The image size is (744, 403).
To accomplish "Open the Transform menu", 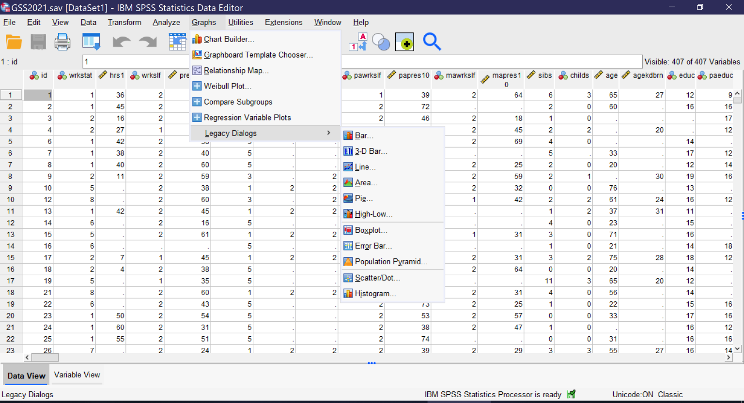I will point(124,22).
